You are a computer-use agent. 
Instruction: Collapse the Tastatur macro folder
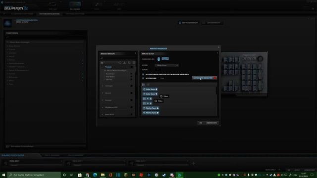click(x=103, y=67)
